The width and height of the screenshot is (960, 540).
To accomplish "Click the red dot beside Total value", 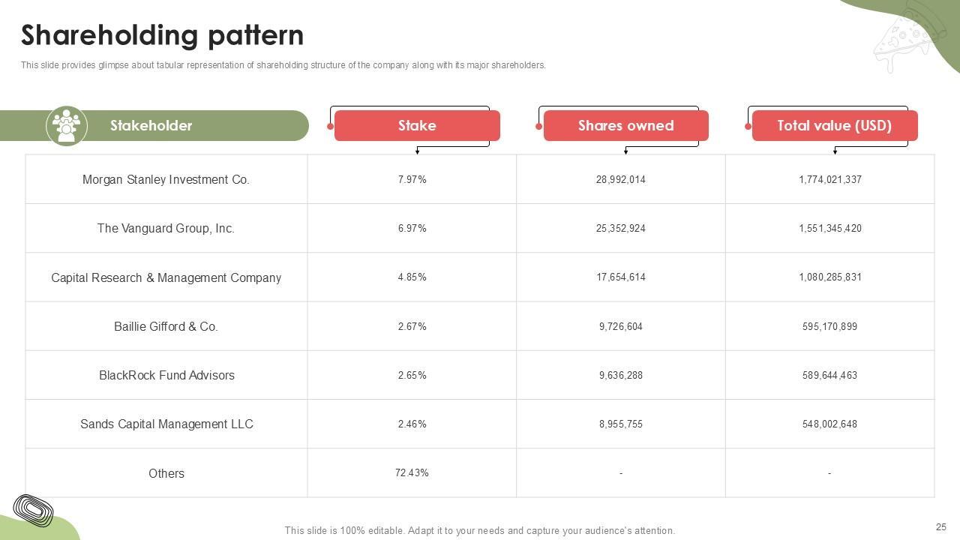I will point(748,126).
